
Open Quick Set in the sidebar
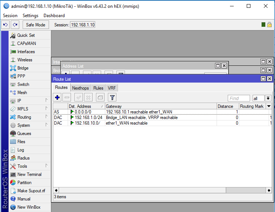[x=29, y=35]
